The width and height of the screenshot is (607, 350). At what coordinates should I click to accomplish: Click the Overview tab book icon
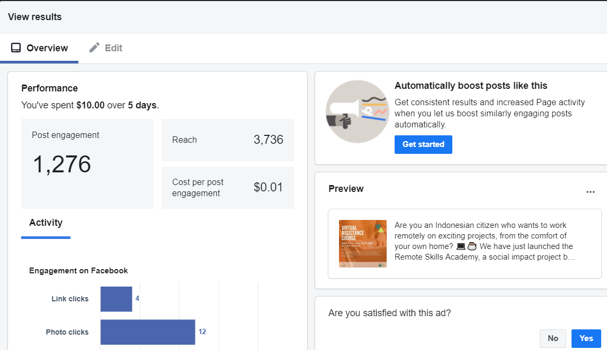[16, 48]
